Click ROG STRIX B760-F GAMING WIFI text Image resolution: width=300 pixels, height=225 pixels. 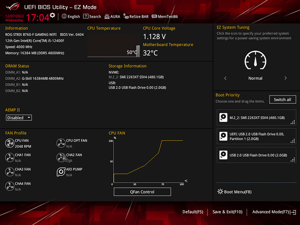point(31,34)
